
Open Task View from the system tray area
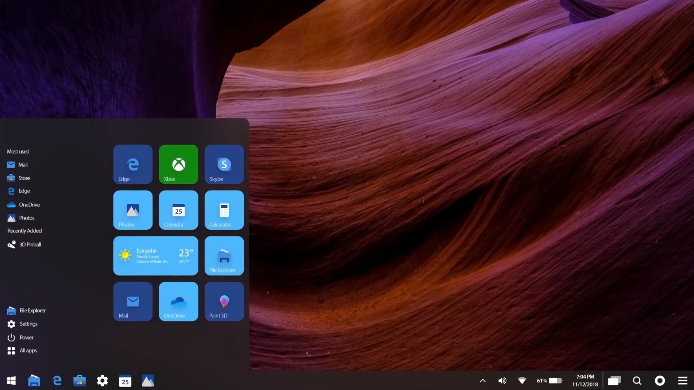pos(614,381)
